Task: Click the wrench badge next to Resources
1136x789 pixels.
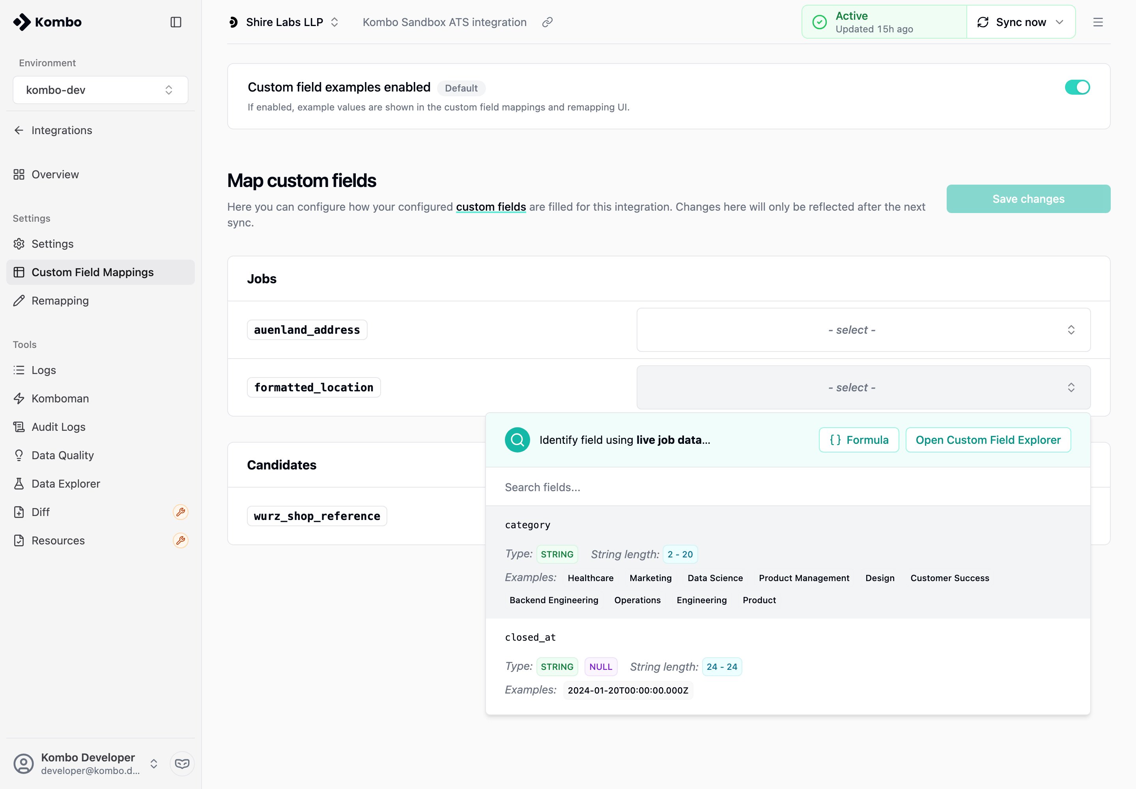Action: point(180,540)
